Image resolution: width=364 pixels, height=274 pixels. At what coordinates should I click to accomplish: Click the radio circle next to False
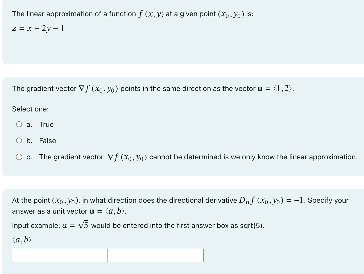pos(19,140)
